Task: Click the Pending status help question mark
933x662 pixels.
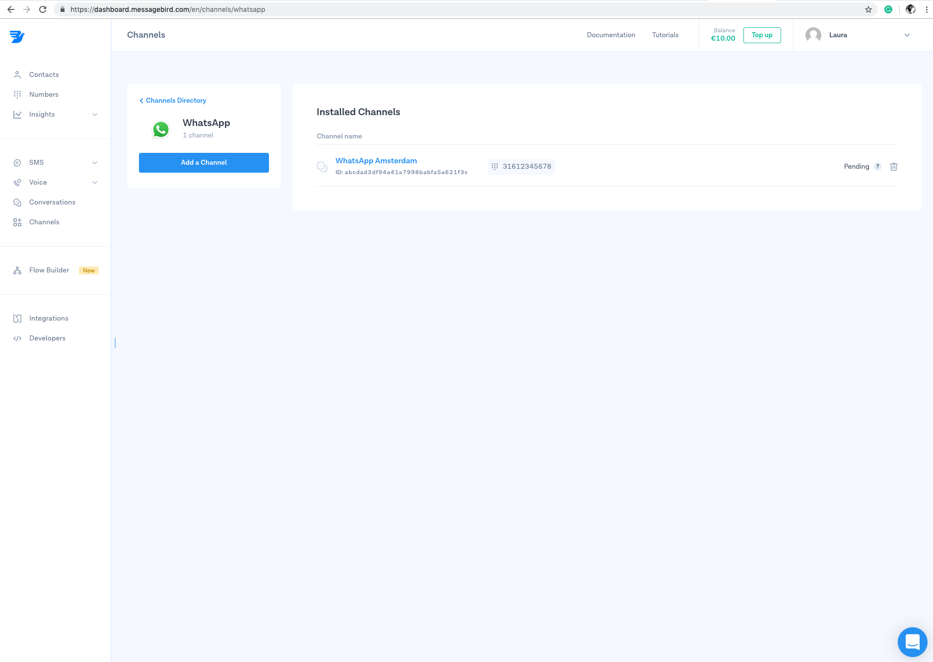Action: pyautogui.click(x=877, y=166)
